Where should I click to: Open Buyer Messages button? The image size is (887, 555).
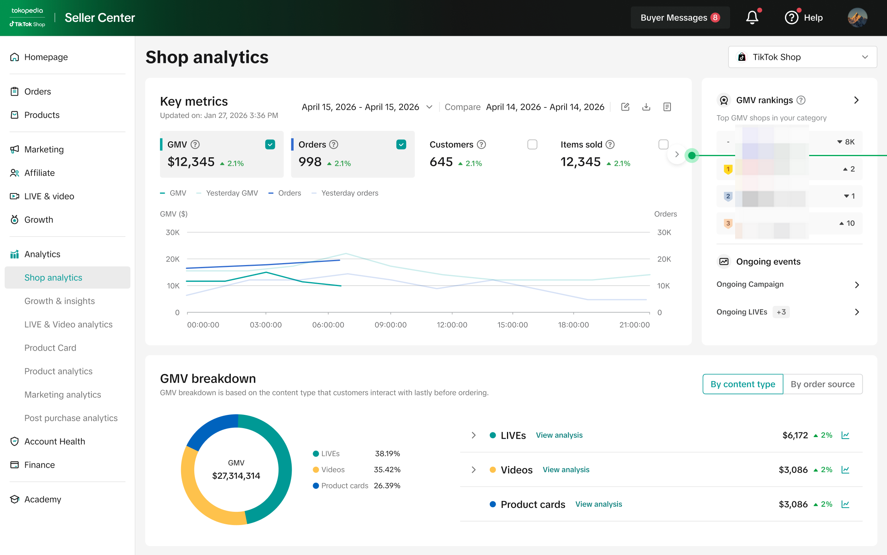pos(680,18)
